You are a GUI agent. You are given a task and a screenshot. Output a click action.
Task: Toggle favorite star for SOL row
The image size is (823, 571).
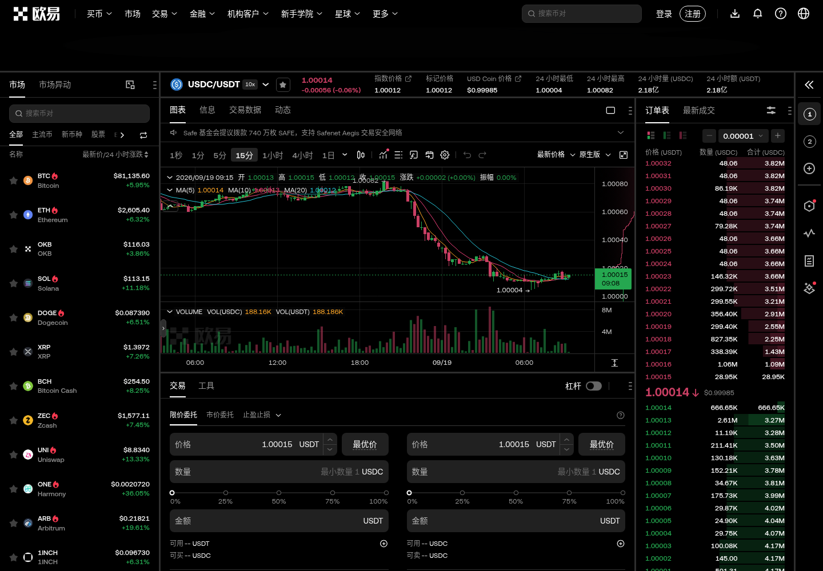(x=13, y=283)
